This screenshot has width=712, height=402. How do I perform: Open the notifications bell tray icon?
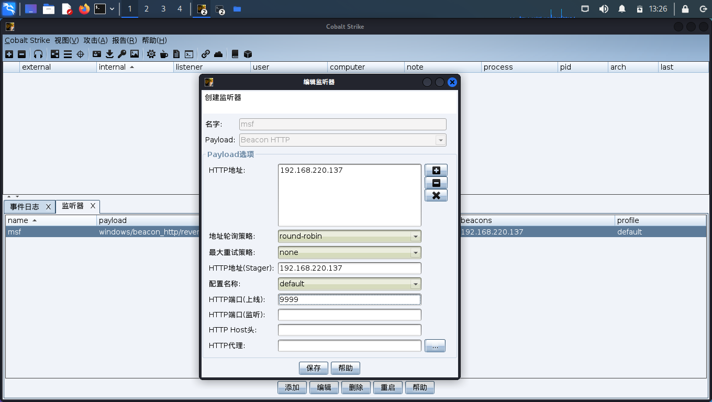click(x=622, y=9)
